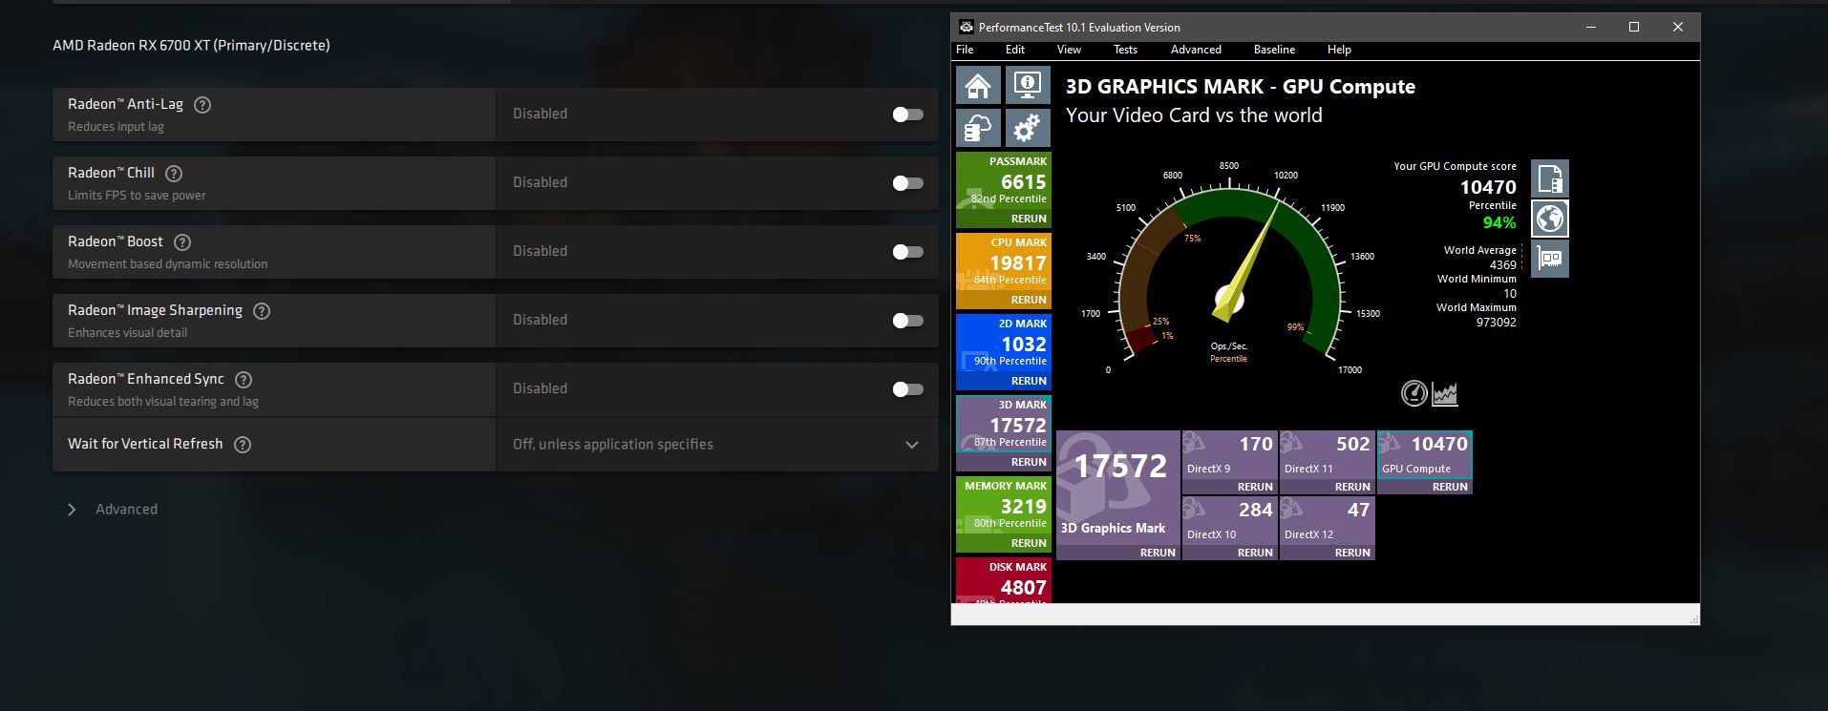Rerun the 2D Mark test
The height and width of the screenshot is (711, 1828).
[1029, 381]
